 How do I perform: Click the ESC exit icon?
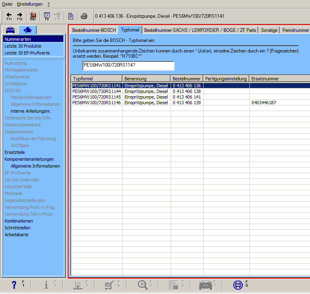(x=33, y=16)
